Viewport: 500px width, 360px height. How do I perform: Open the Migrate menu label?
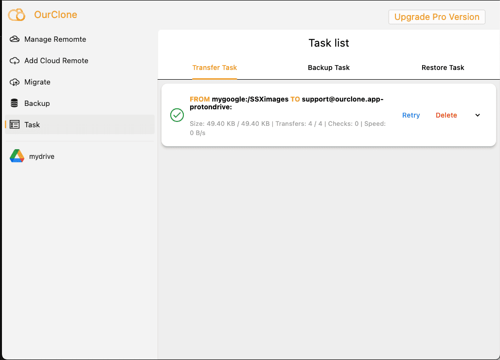[37, 82]
